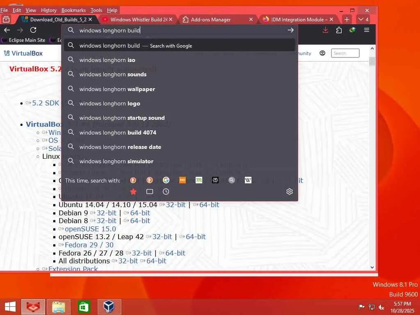Open All distributions 64-bit link
Image resolution: width=420 pixels, height=315 pixels.
point(156,261)
